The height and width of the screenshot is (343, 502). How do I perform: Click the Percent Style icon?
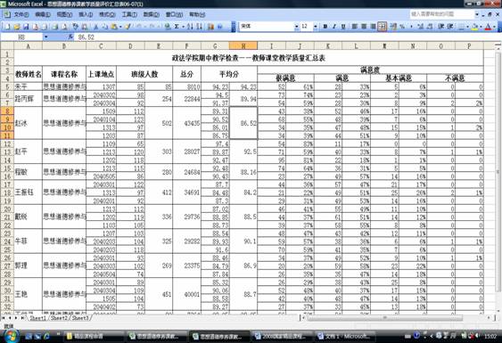tap(402, 27)
